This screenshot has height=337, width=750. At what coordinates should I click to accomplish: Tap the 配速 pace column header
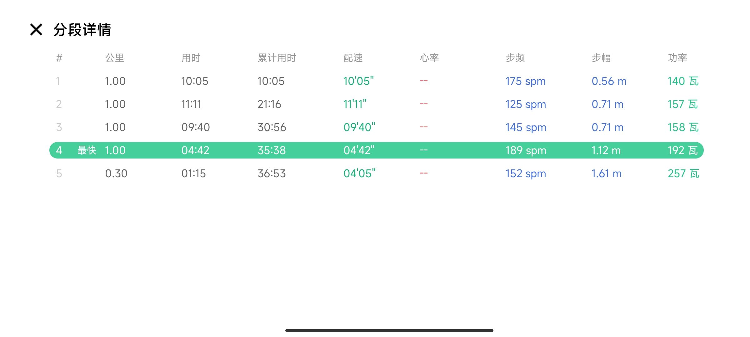pyautogui.click(x=353, y=58)
